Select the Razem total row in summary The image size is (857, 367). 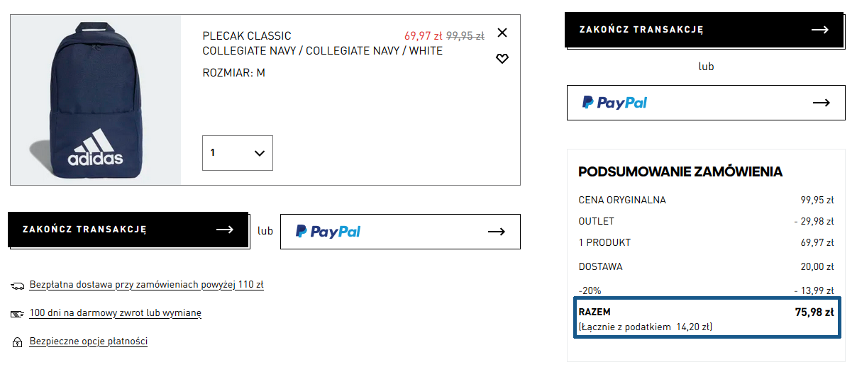(x=707, y=318)
